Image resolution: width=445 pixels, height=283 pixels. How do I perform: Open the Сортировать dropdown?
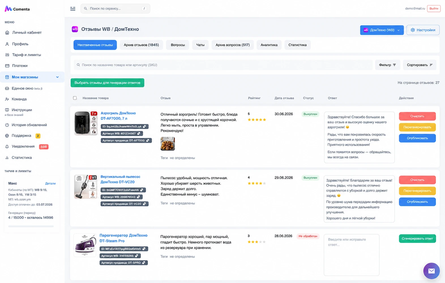pyautogui.click(x=420, y=65)
